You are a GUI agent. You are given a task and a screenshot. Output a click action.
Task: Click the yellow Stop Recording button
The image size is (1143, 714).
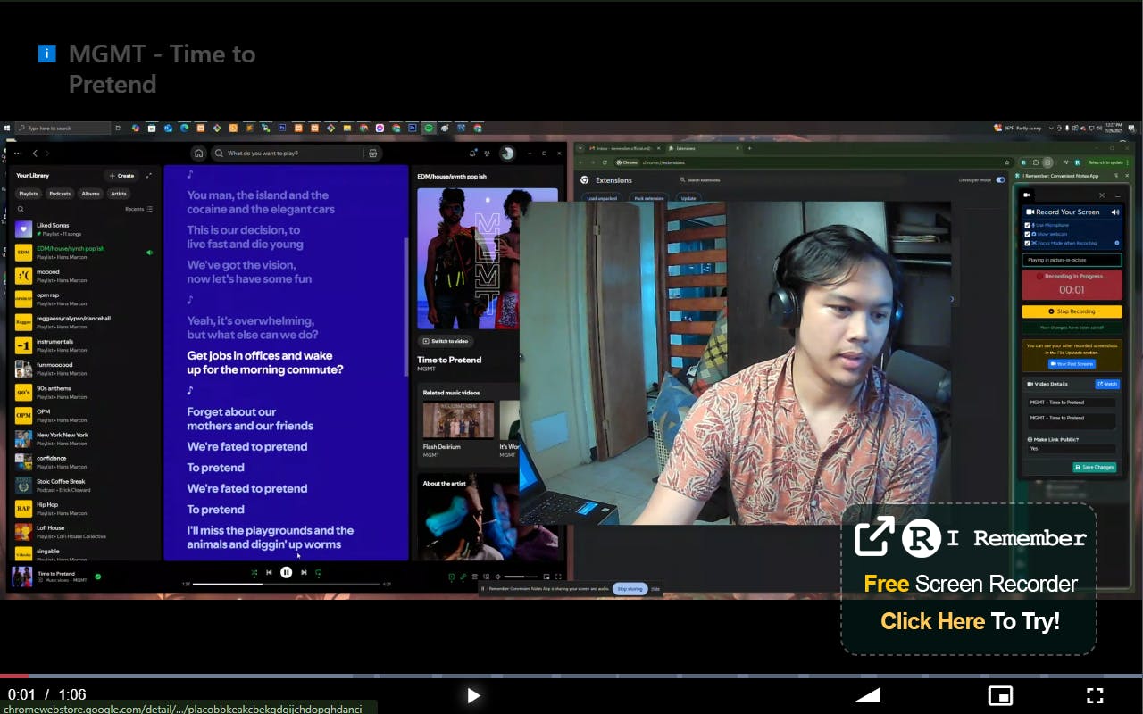point(1072,311)
